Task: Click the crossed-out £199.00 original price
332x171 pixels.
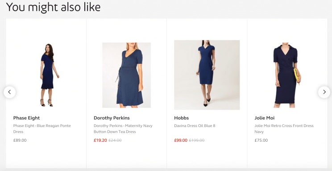Action: point(197,140)
